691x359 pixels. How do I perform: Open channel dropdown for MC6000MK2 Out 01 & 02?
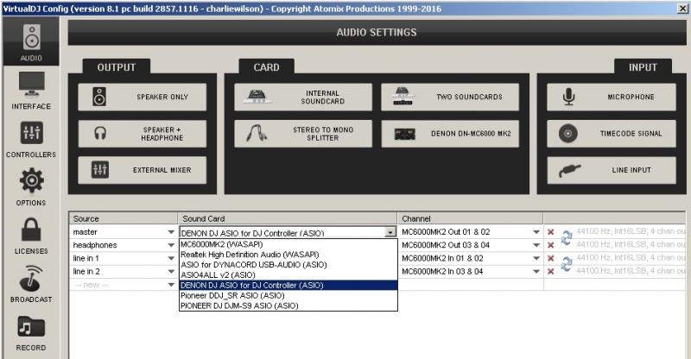tap(536, 232)
